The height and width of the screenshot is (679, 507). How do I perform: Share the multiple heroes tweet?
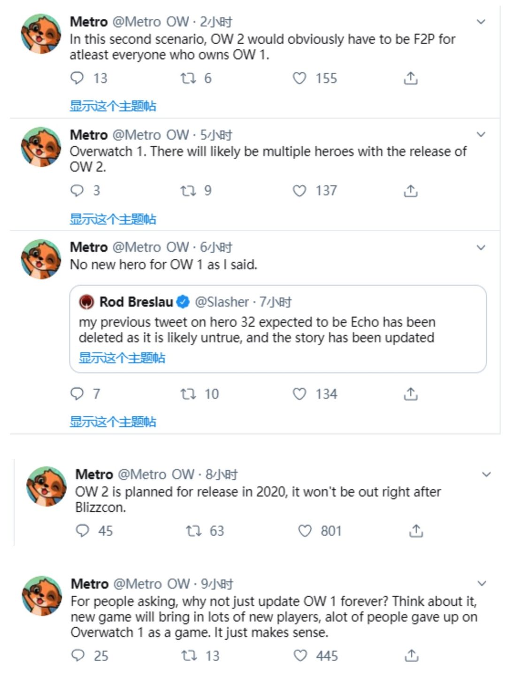click(x=411, y=191)
